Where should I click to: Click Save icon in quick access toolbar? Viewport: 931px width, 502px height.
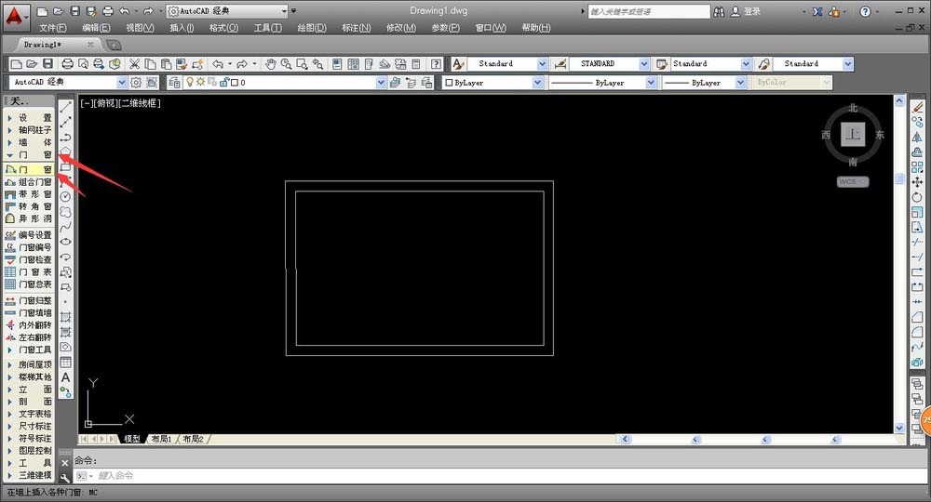[74, 11]
